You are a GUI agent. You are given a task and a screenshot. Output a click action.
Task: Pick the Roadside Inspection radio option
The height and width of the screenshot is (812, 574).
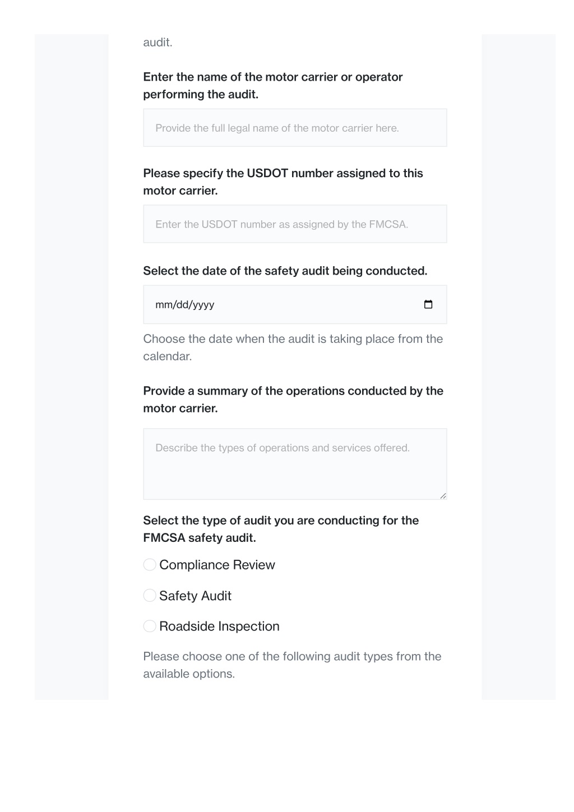150,626
